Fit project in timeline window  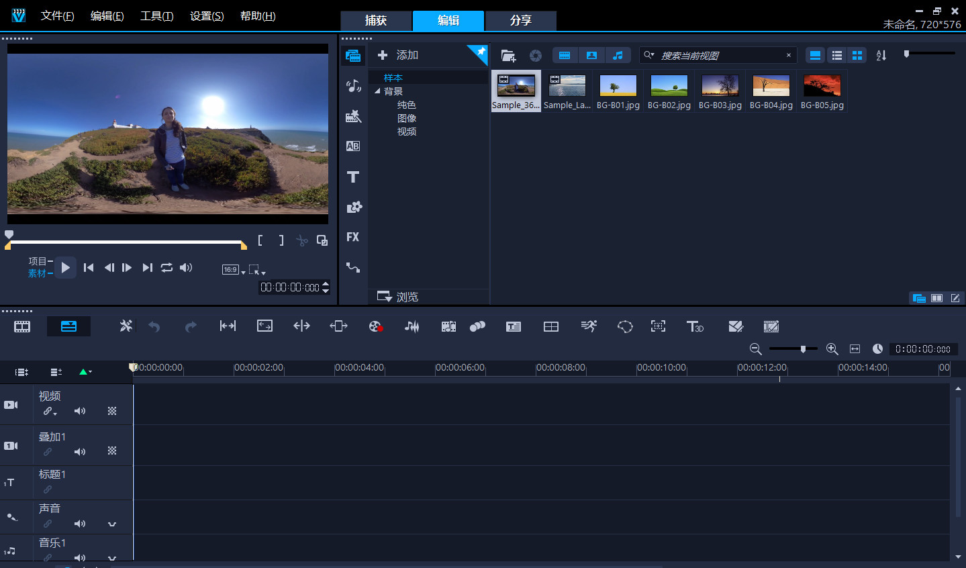point(855,349)
